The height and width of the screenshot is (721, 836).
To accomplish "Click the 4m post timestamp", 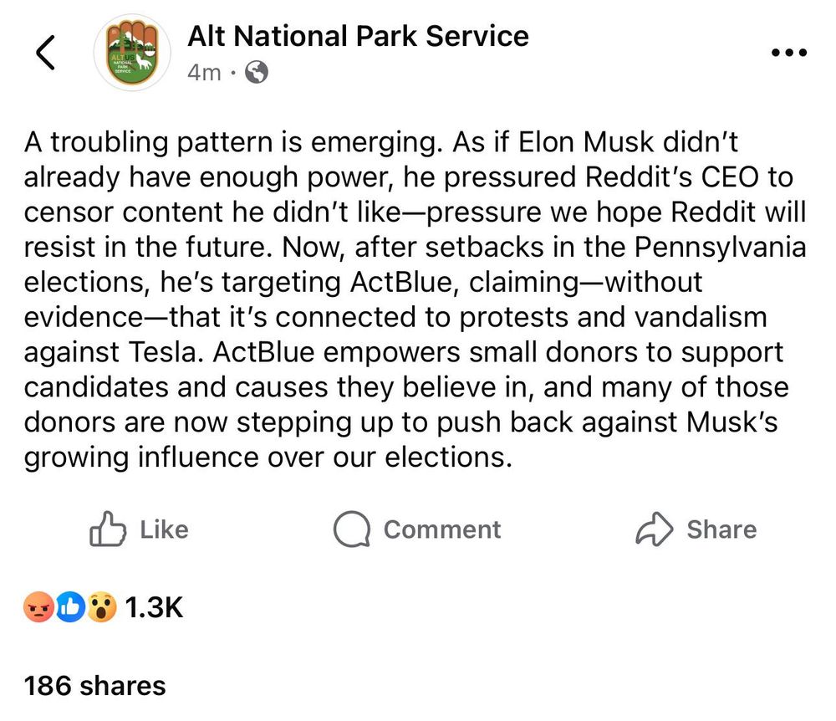I will [203, 73].
